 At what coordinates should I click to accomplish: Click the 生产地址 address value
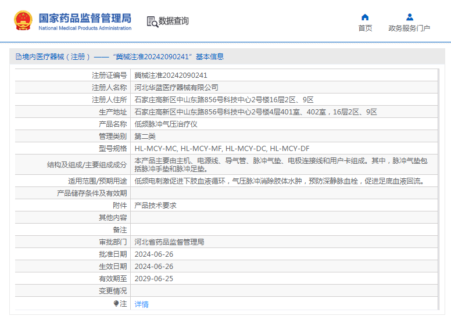(x=256, y=112)
